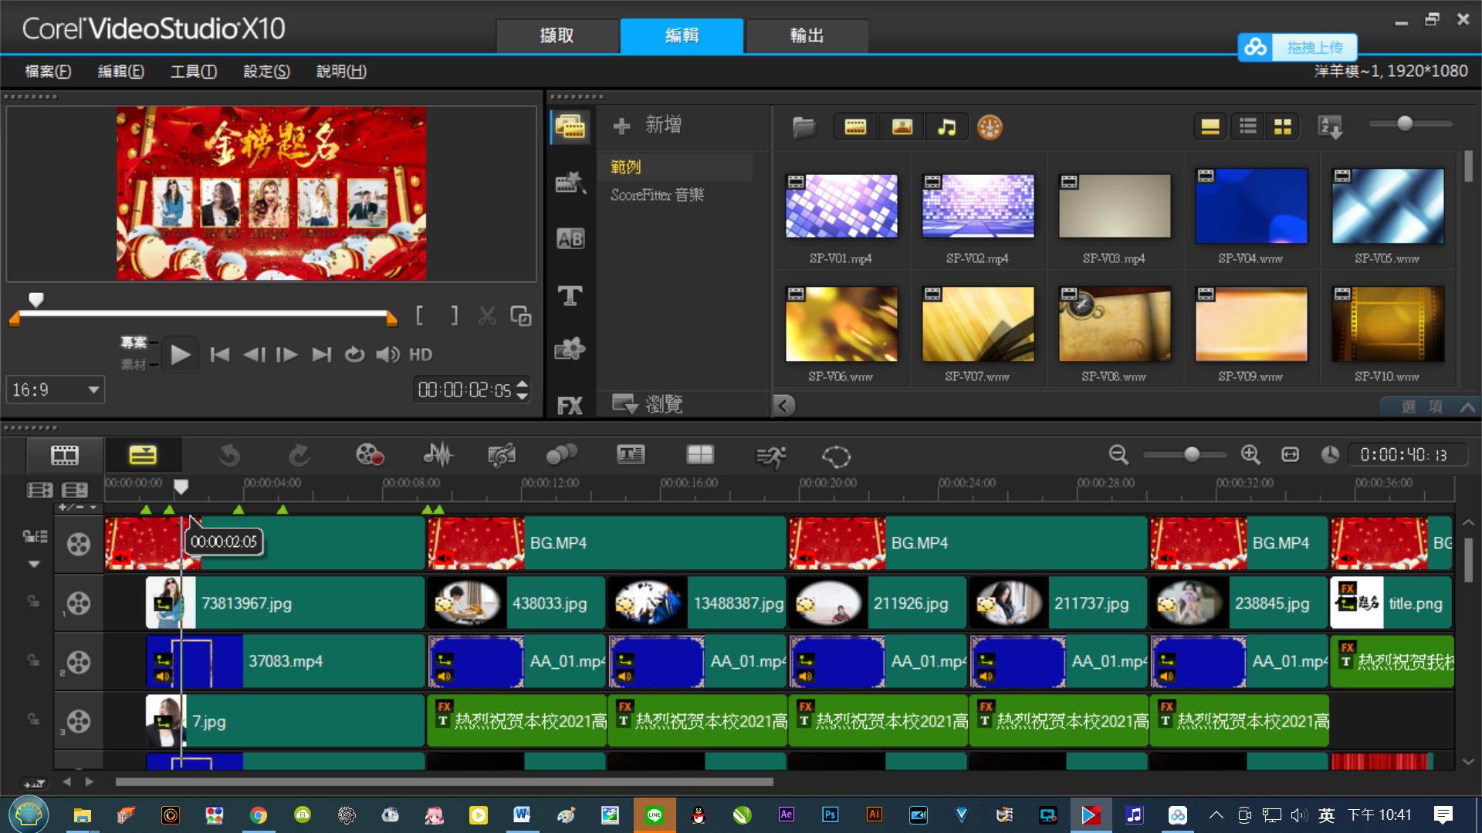Viewport: 1482px width, 833px height.
Task: Set mark-out point bracket
Action: tap(455, 315)
